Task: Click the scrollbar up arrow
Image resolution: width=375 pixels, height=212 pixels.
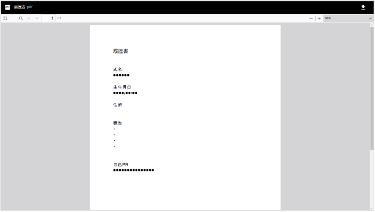Action: (x=372, y=25)
